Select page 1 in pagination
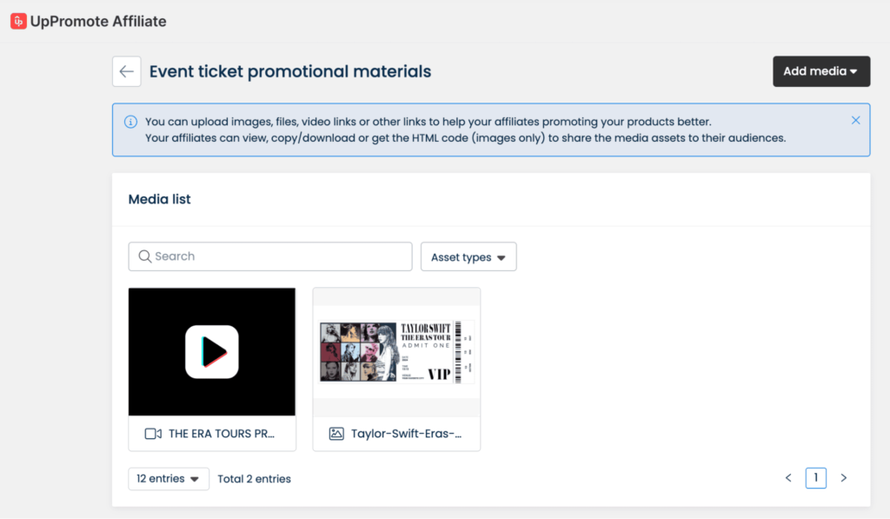Viewport: 890px width, 519px height. click(x=815, y=478)
